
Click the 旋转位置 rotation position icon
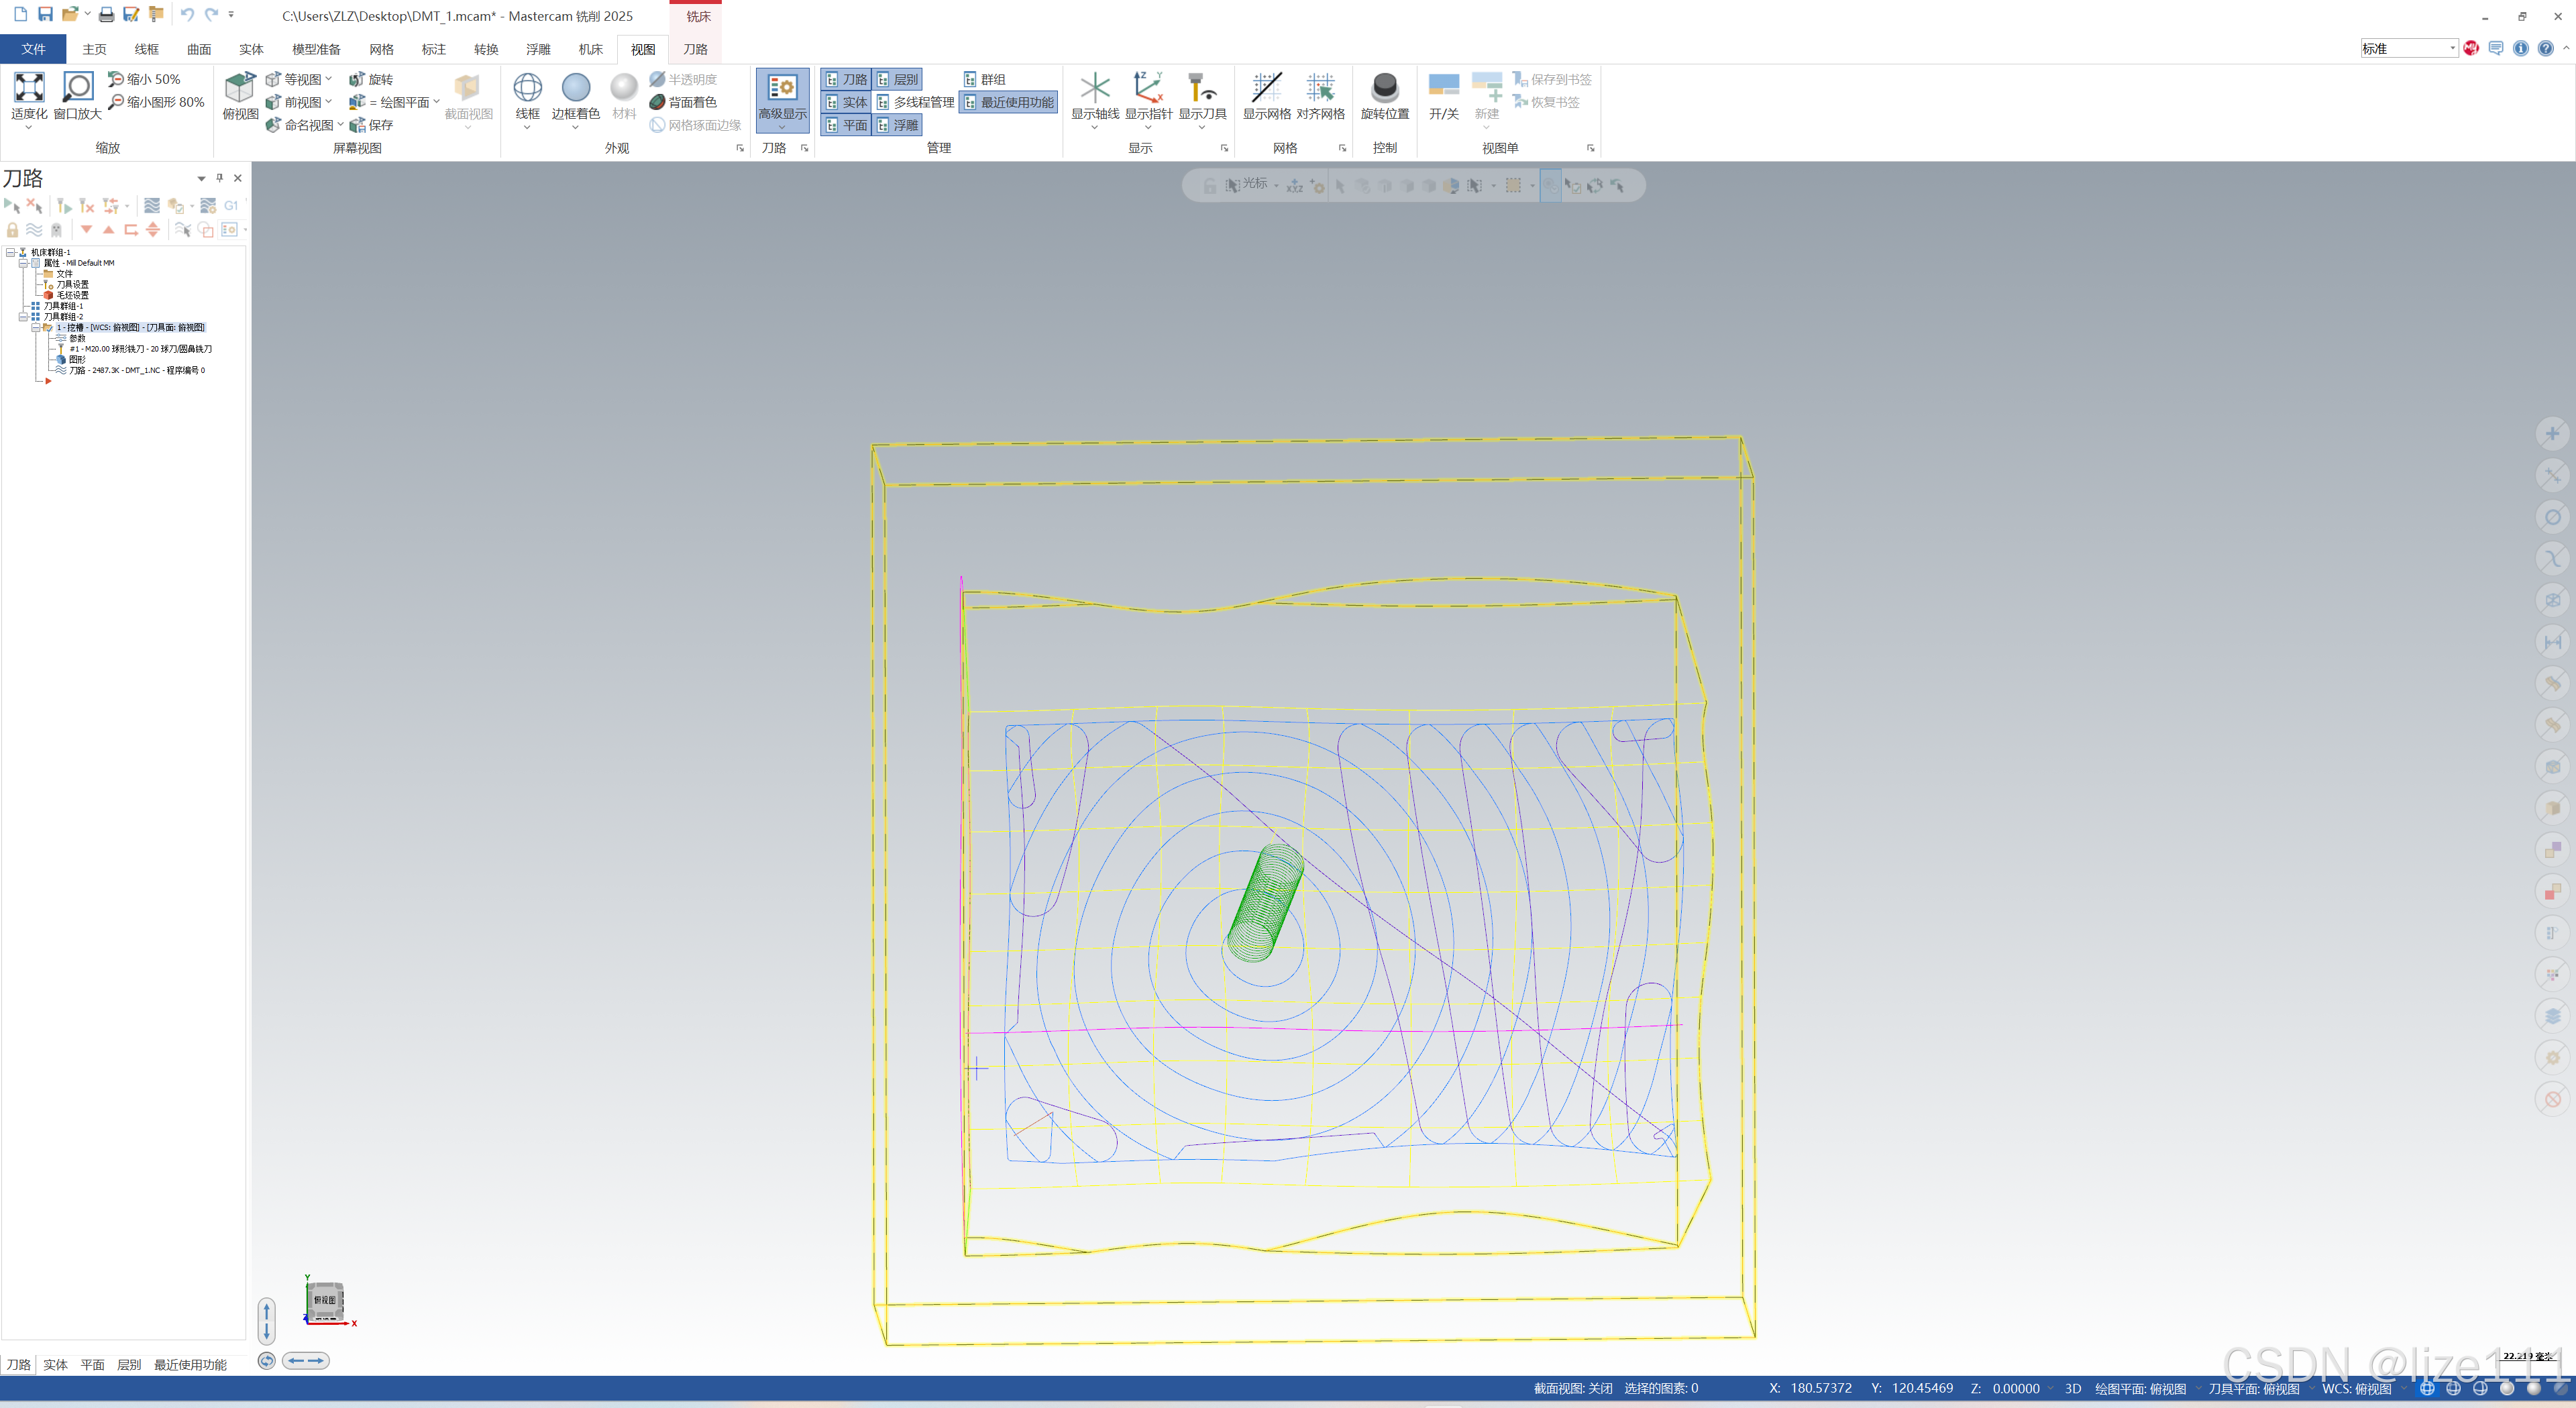pyautogui.click(x=1384, y=88)
